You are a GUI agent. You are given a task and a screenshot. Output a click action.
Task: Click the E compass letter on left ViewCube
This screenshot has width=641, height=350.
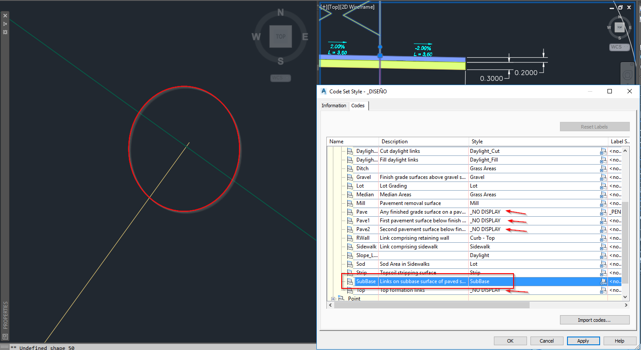[305, 37]
